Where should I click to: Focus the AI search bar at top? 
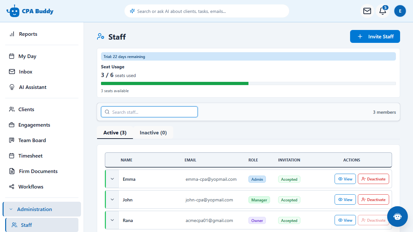[x=207, y=11]
